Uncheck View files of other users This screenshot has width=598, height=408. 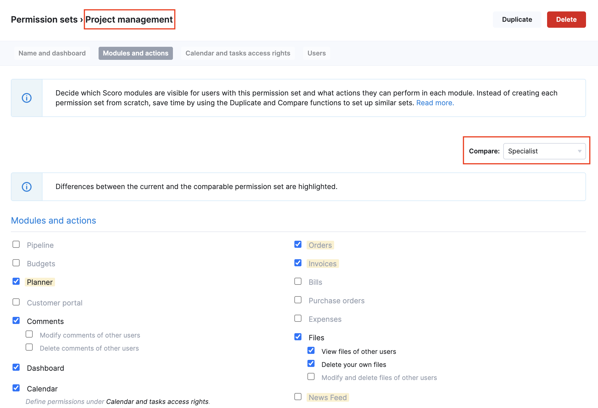[x=311, y=351]
